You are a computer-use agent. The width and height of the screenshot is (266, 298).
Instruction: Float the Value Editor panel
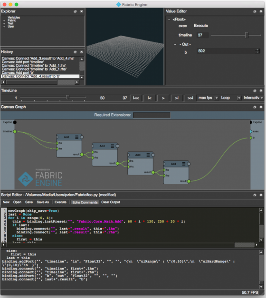coord(255,11)
